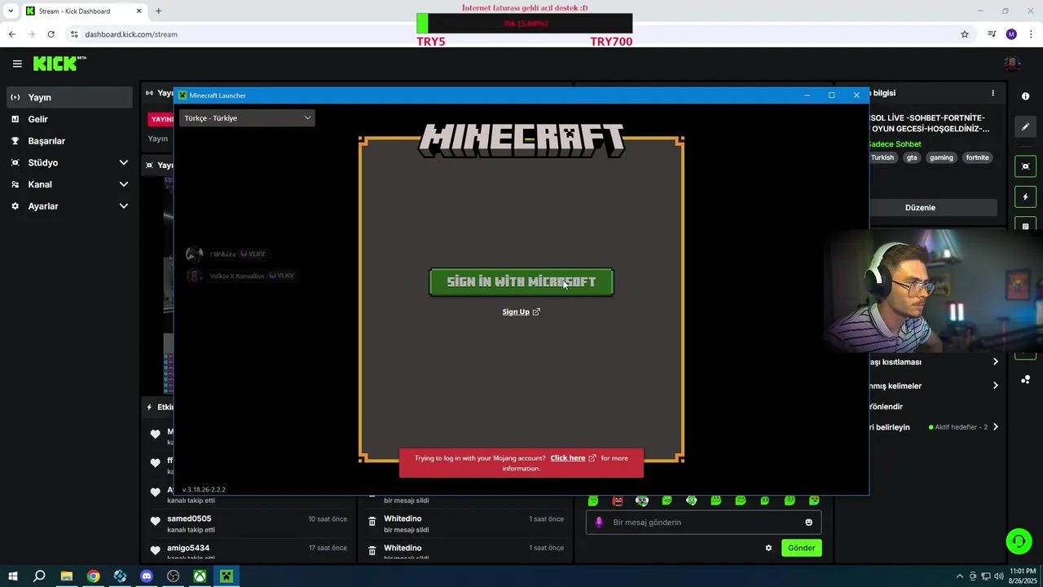The width and height of the screenshot is (1043, 587).
Task: Focus 'Bir mesaj gönderin' chat input
Action: coord(703,523)
